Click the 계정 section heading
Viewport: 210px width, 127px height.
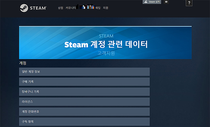[x=23, y=63]
